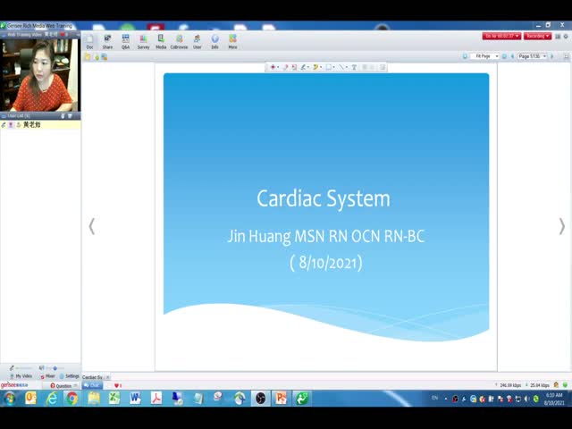Select the text annotation tool

[354, 67]
